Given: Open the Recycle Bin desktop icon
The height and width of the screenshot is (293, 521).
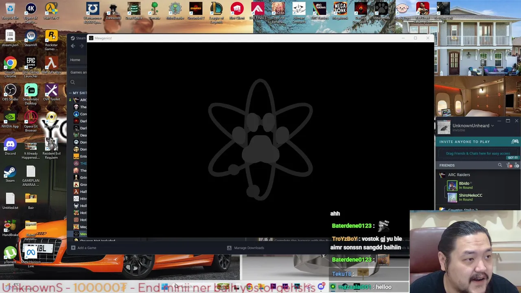Looking at the screenshot, I should pos(10,11).
